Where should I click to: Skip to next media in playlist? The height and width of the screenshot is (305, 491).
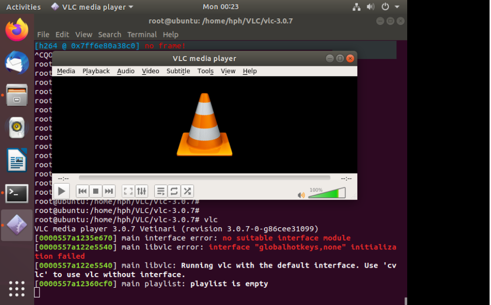tap(108, 191)
